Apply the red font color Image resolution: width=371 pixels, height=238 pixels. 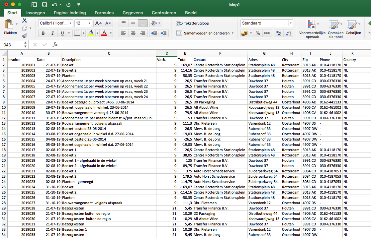coord(104,33)
